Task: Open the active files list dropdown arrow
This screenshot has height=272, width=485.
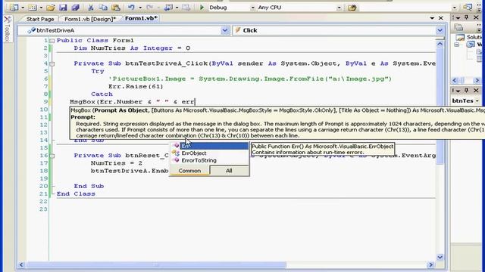Action: click(x=432, y=18)
